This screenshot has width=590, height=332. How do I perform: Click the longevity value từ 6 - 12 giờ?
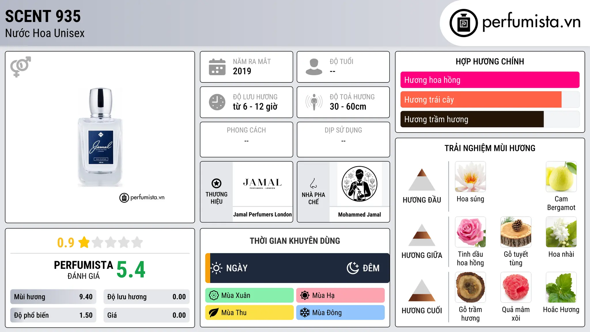point(255,107)
